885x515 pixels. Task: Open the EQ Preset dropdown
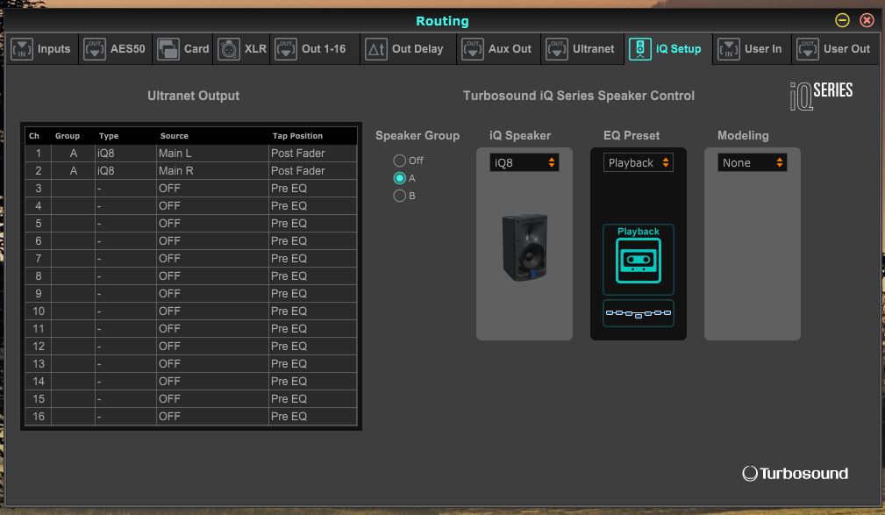tap(639, 162)
